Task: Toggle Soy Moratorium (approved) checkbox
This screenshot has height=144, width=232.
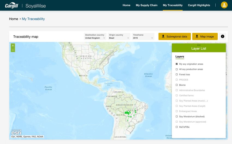Action: click(x=177, y=122)
